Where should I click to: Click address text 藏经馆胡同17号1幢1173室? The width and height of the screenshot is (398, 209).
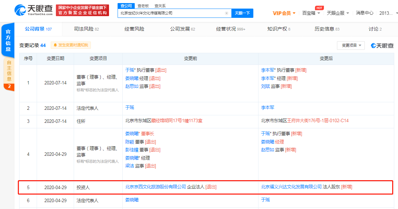click(x=177, y=121)
